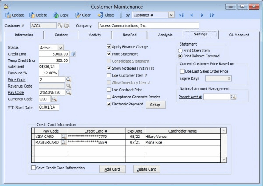
Task: Open the Parent Acct # lookup
Action: [x=233, y=97]
